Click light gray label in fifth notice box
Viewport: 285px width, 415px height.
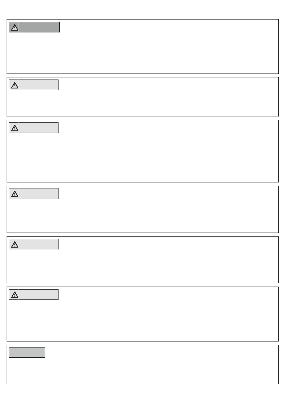[x=34, y=244]
